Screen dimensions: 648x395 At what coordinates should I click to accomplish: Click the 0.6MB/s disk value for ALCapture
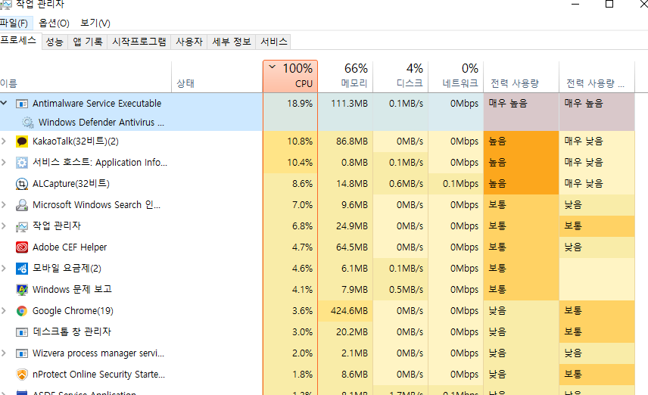tap(406, 183)
